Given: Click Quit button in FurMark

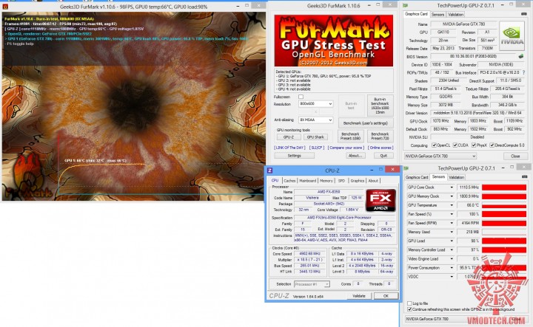Looking at the screenshot, I should (383, 156).
